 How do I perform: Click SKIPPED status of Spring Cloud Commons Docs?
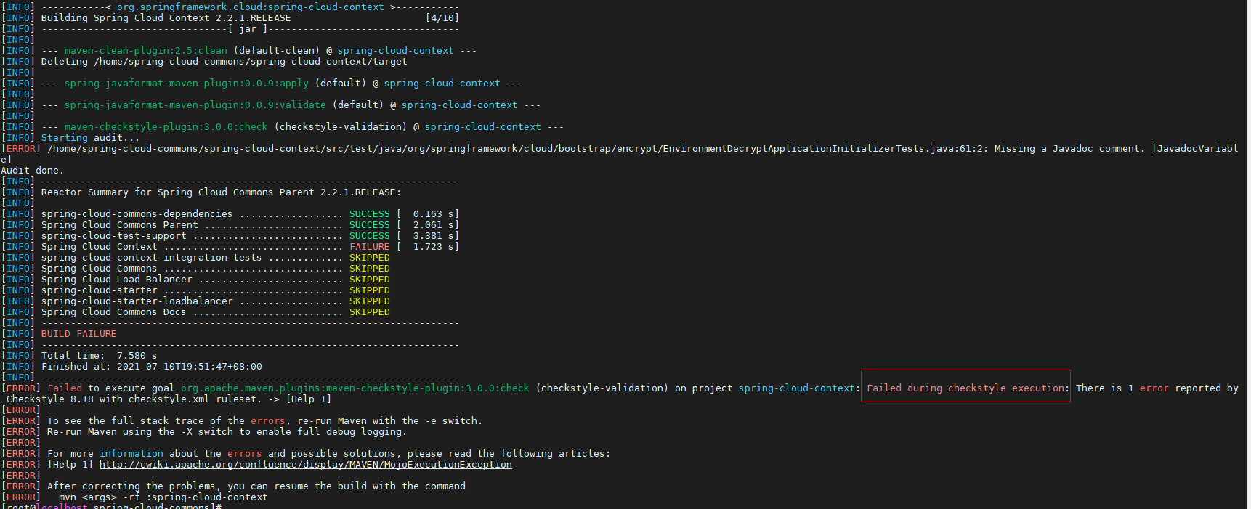click(x=369, y=312)
